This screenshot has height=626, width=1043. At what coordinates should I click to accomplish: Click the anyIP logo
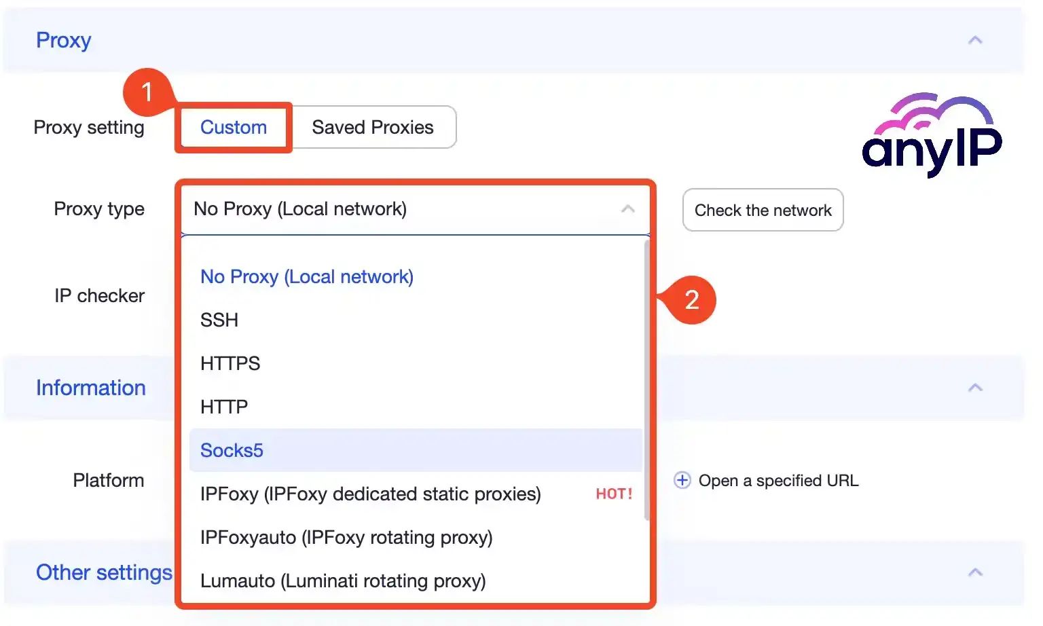tap(930, 136)
